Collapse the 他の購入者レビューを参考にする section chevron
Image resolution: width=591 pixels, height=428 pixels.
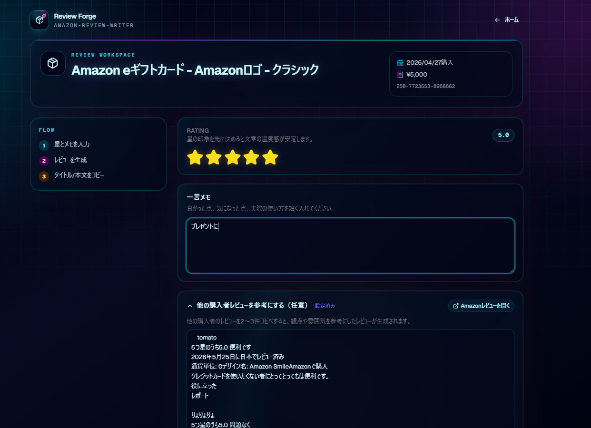tap(190, 306)
